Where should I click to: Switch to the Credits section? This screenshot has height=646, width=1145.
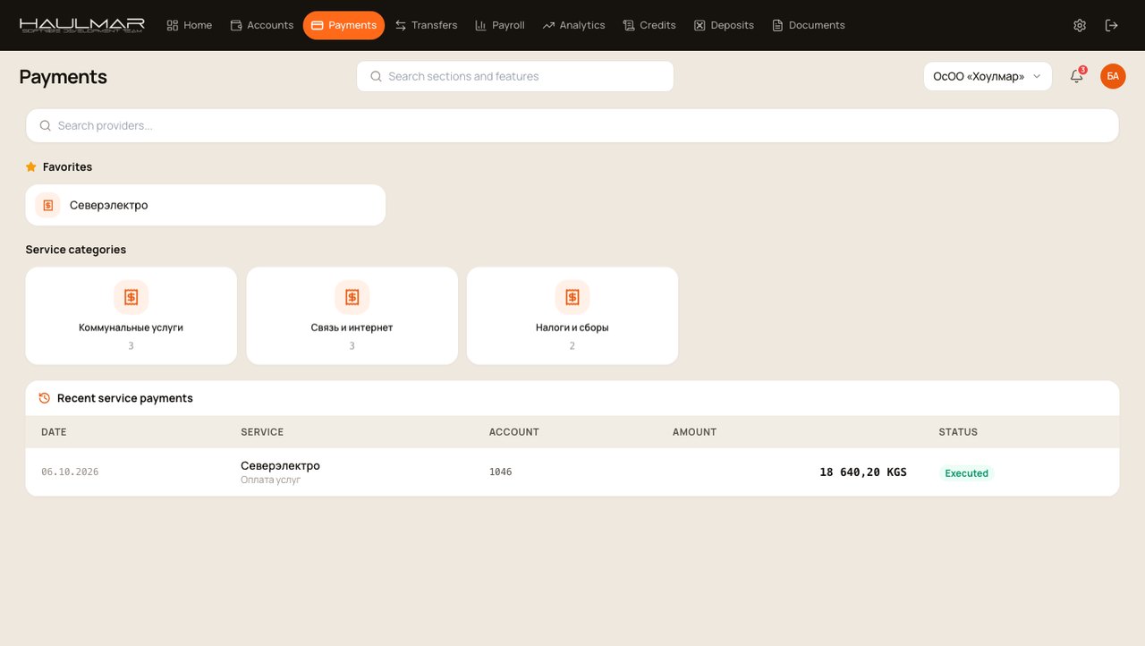[649, 25]
